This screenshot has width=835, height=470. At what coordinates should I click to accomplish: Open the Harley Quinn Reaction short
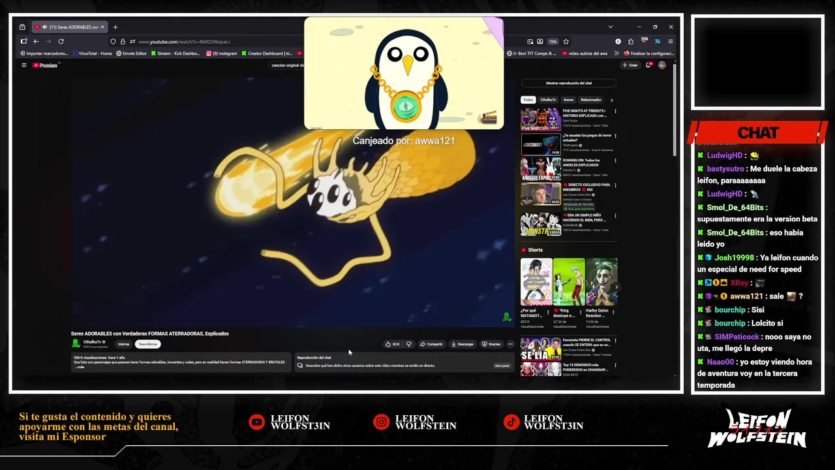point(601,283)
